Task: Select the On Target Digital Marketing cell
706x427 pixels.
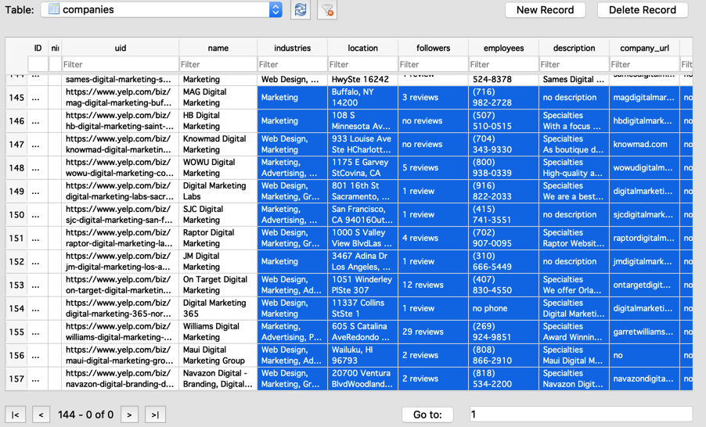Action: pos(218,285)
